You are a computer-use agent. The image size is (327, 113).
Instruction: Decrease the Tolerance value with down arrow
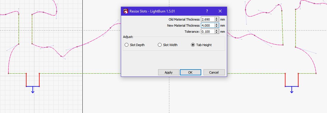tap(217, 33)
